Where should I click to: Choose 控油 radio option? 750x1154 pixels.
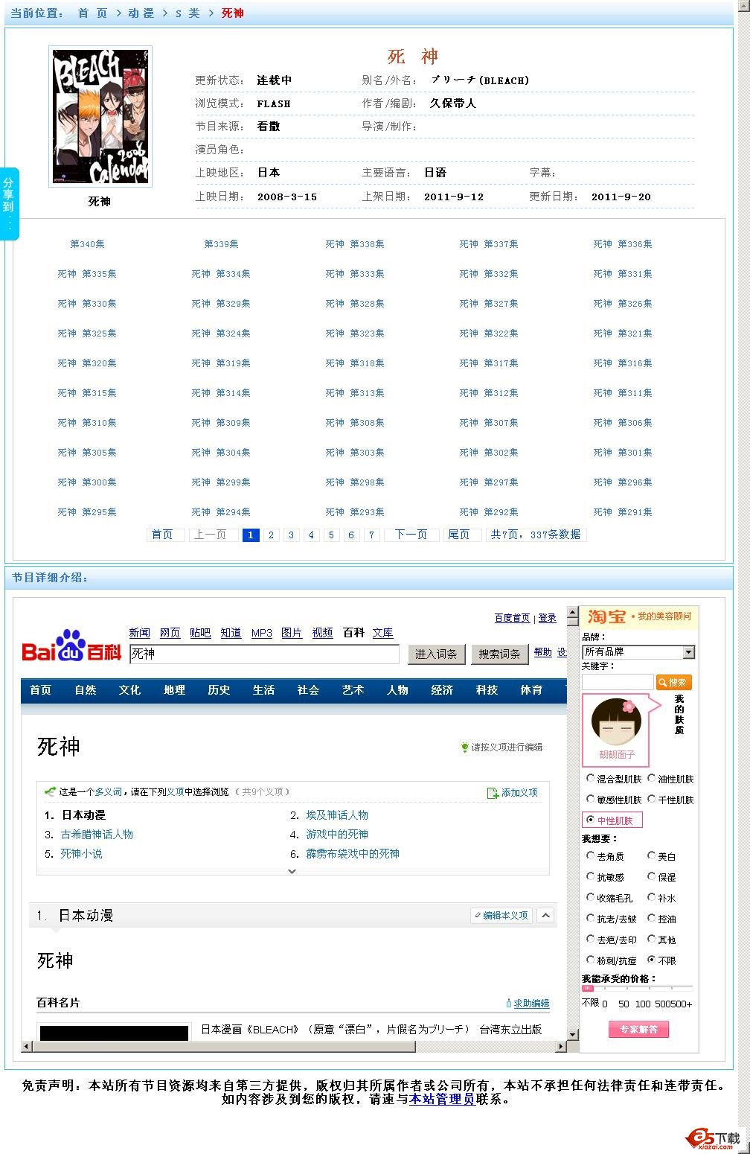[652, 918]
